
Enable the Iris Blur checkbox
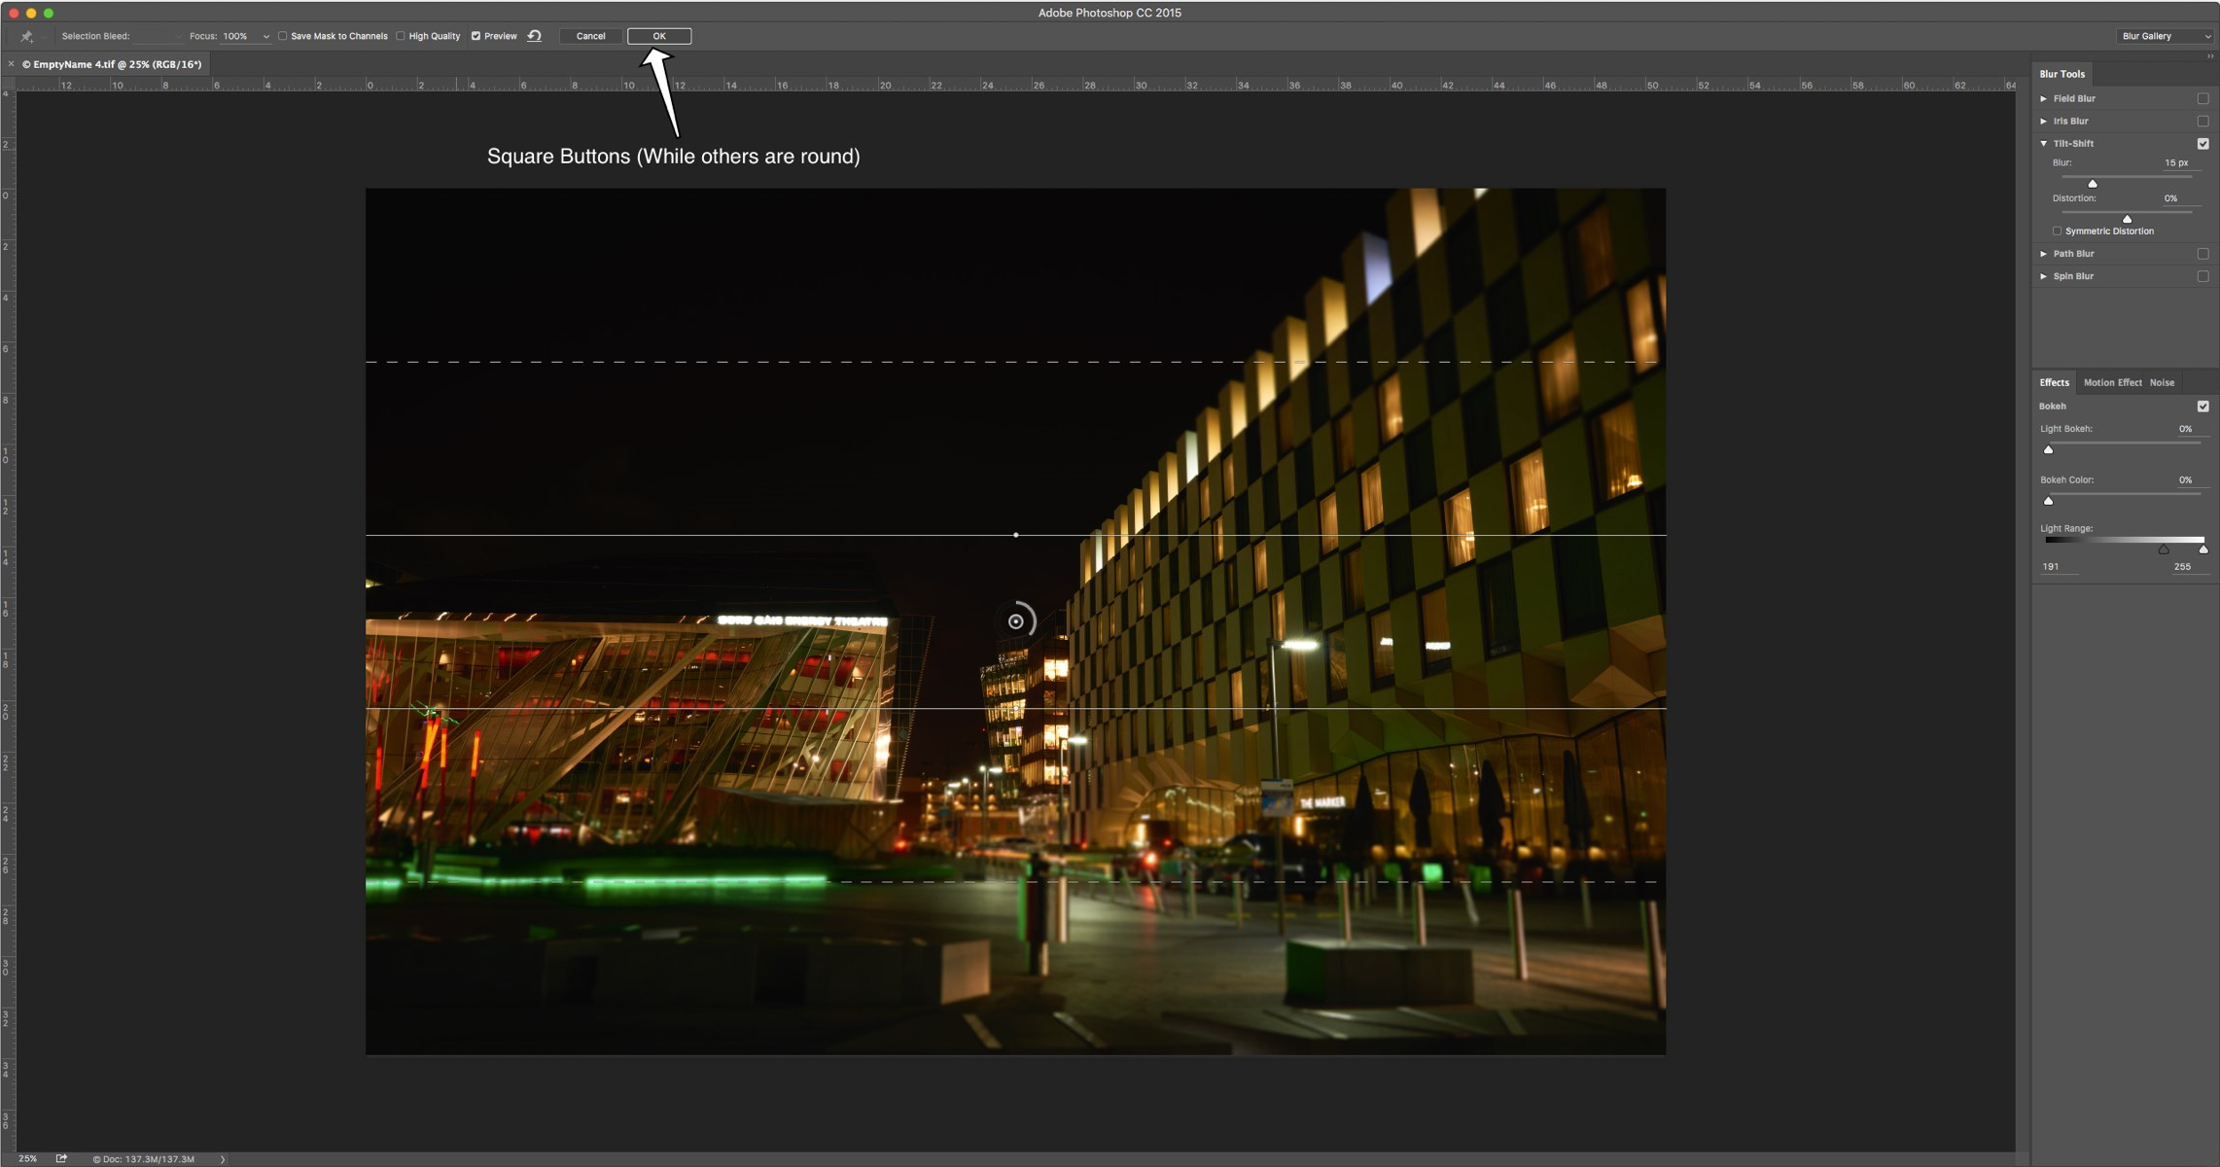pos(2202,121)
